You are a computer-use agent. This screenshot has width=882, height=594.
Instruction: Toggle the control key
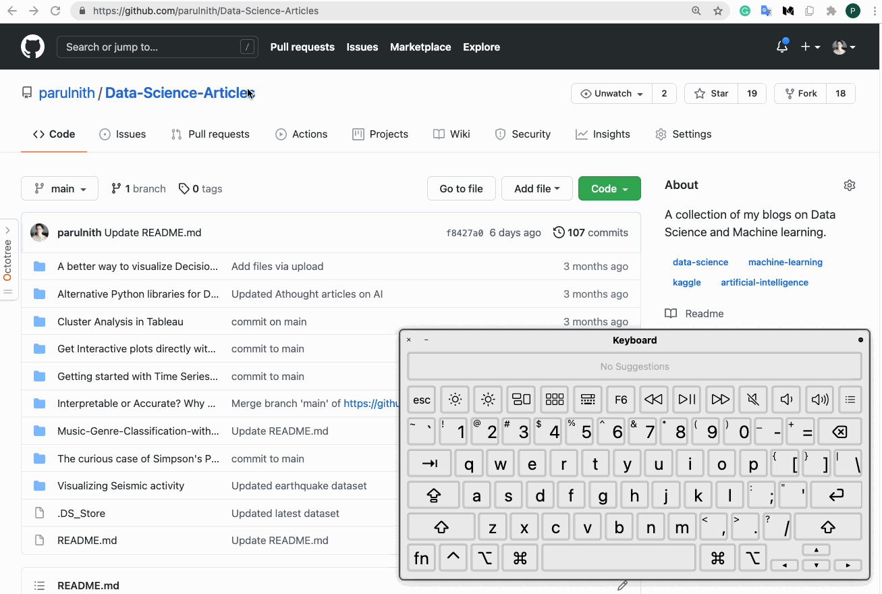(x=453, y=558)
